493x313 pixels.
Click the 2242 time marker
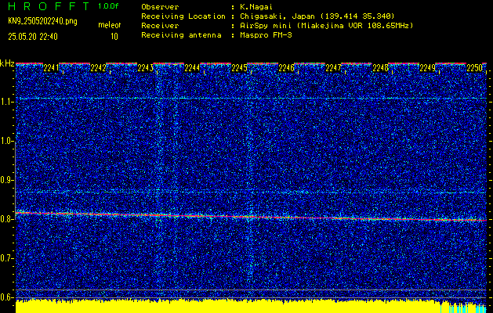pyautogui.click(x=98, y=68)
